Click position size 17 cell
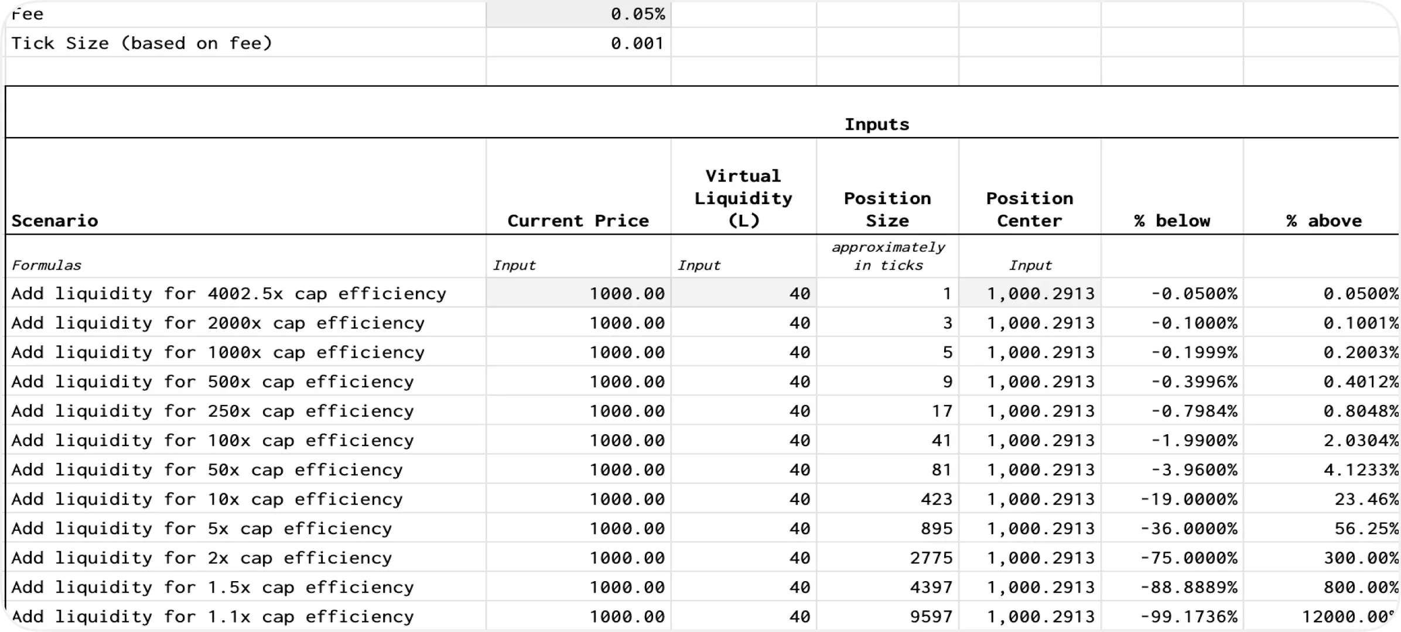Image resolution: width=1401 pixels, height=632 pixels. pos(888,410)
